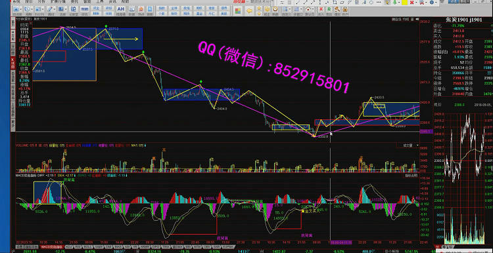This screenshot has height=253, width=493.
Task: Click the pencil drawing tool icon
Action: [50, 9]
